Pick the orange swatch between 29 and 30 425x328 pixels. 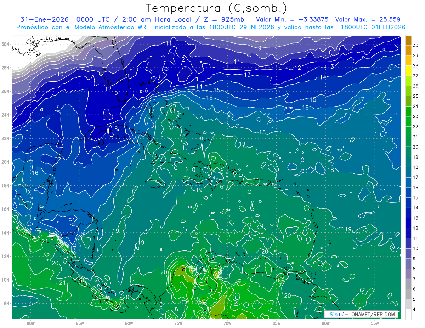coord(408,51)
